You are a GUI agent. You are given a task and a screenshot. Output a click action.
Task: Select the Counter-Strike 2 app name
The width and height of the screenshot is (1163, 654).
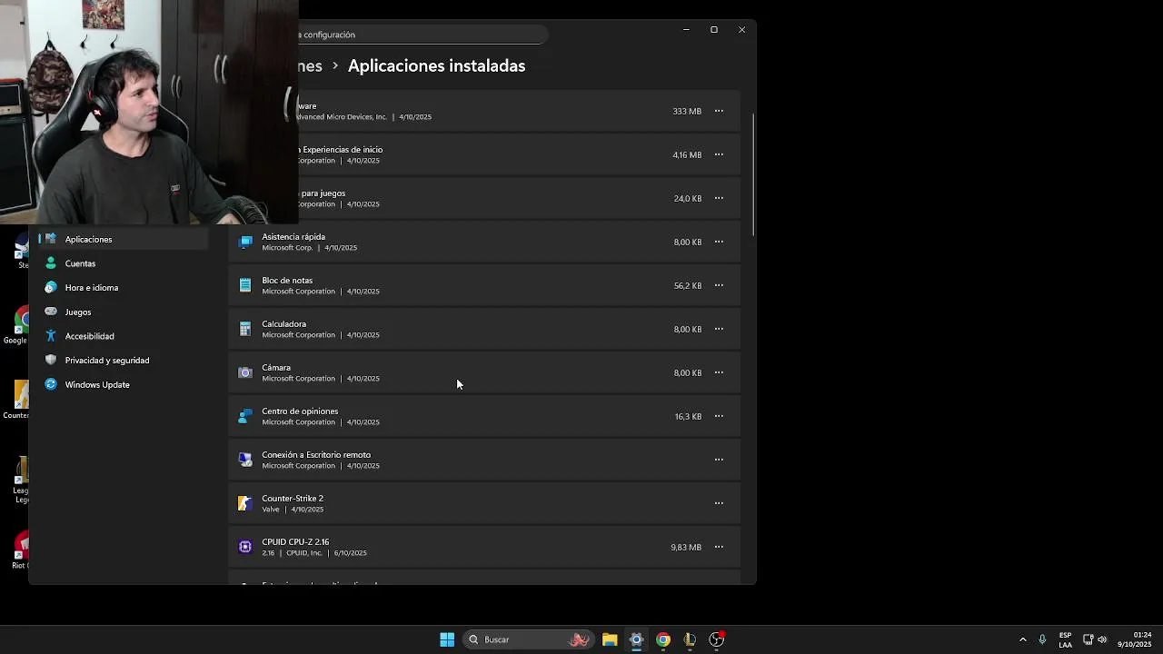(293, 499)
